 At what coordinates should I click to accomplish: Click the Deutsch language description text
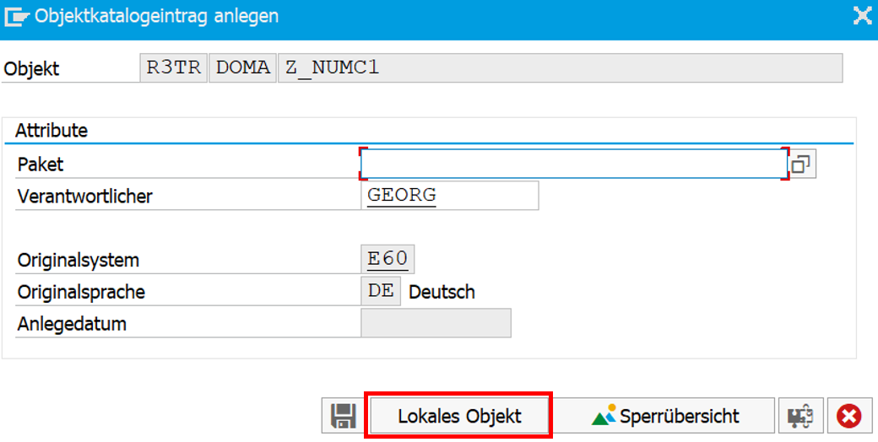[x=442, y=292]
